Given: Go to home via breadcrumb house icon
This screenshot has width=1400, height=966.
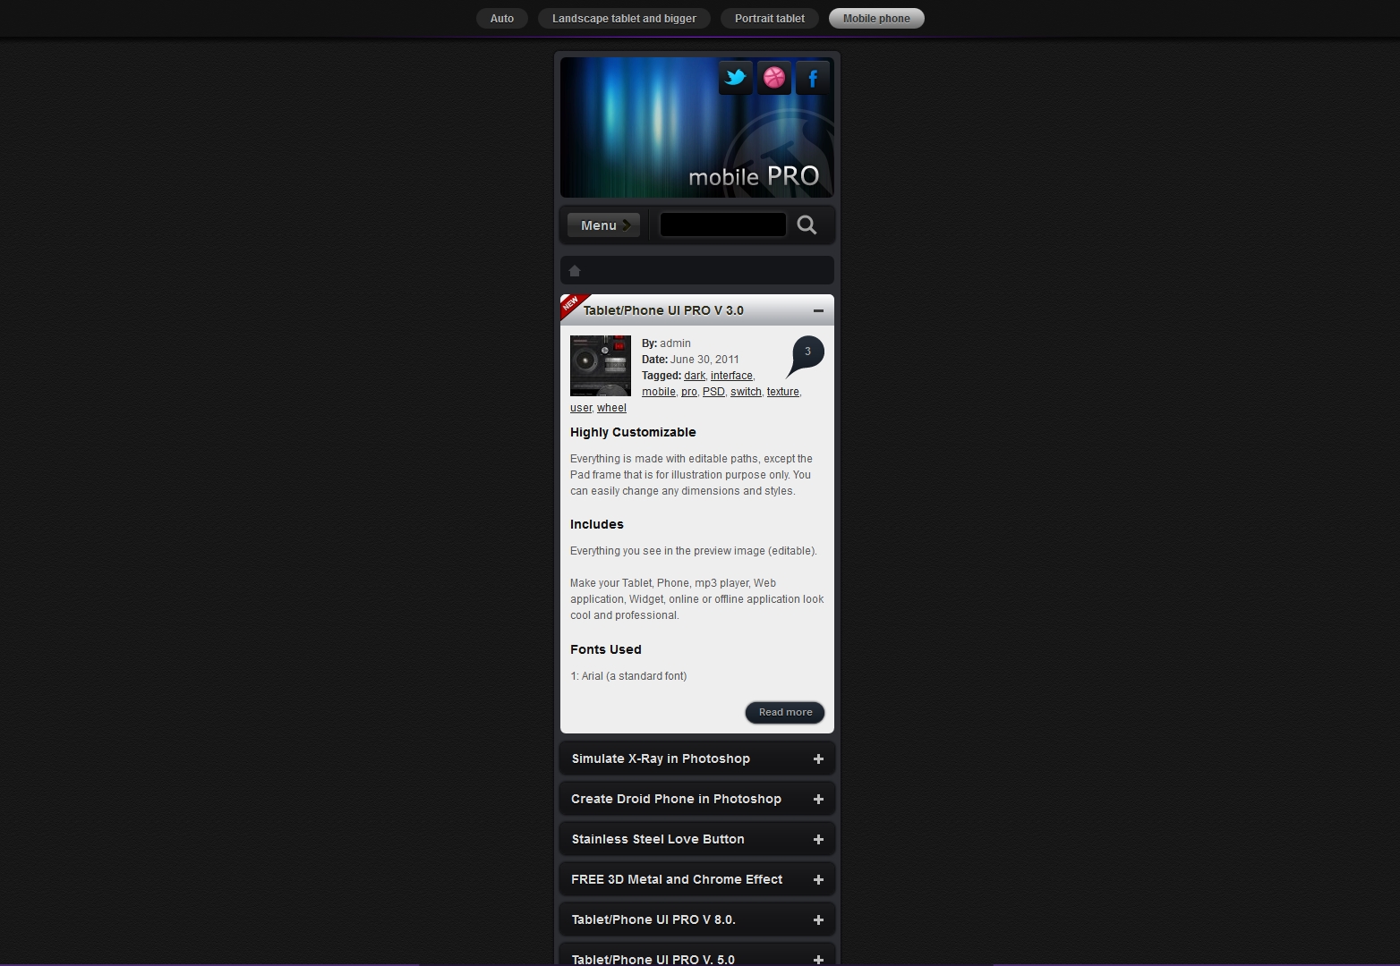Looking at the screenshot, I should pos(575,271).
